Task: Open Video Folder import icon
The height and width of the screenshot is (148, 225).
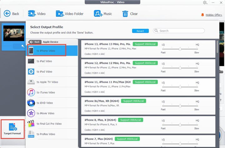Action: [x=60, y=14]
